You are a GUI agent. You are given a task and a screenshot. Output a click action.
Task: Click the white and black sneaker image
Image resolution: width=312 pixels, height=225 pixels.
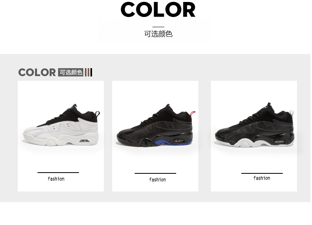(61, 125)
